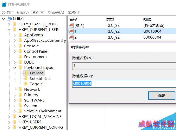Image resolution: width=176 pixels, height=130 pixels.
Task: Click the 编辑字符串 dialog title
Action: pyautogui.click(x=80, y=47)
